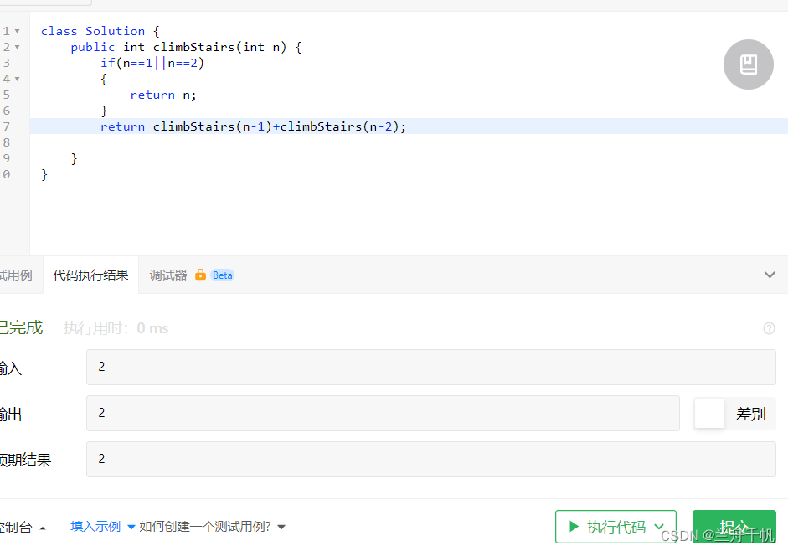Toggle the console panel arrow
The width and height of the screenshot is (788, 551).
click(x=43, y=528)
